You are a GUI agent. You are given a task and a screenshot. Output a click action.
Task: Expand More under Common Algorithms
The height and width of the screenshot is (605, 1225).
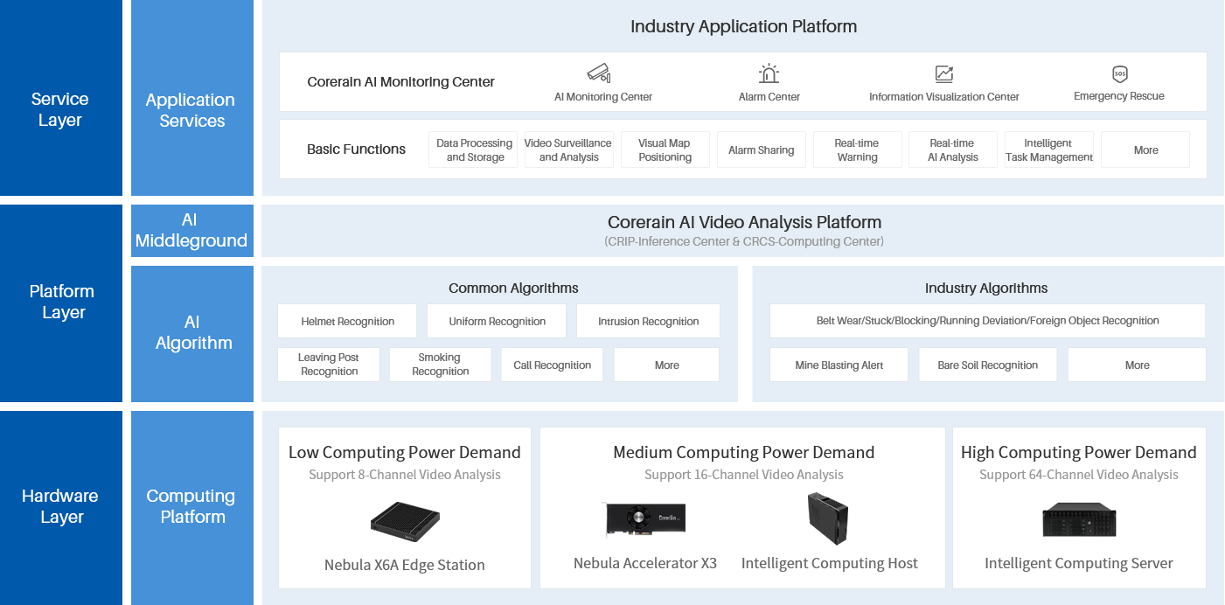coord(666,364)
